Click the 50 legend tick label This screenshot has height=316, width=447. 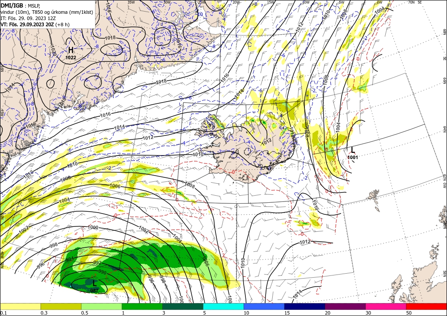pos(409,313)
